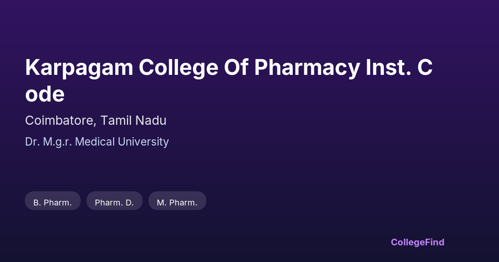Click the word "Tamil" in the location
Screen dimensions: 499x262
point(115,121)
